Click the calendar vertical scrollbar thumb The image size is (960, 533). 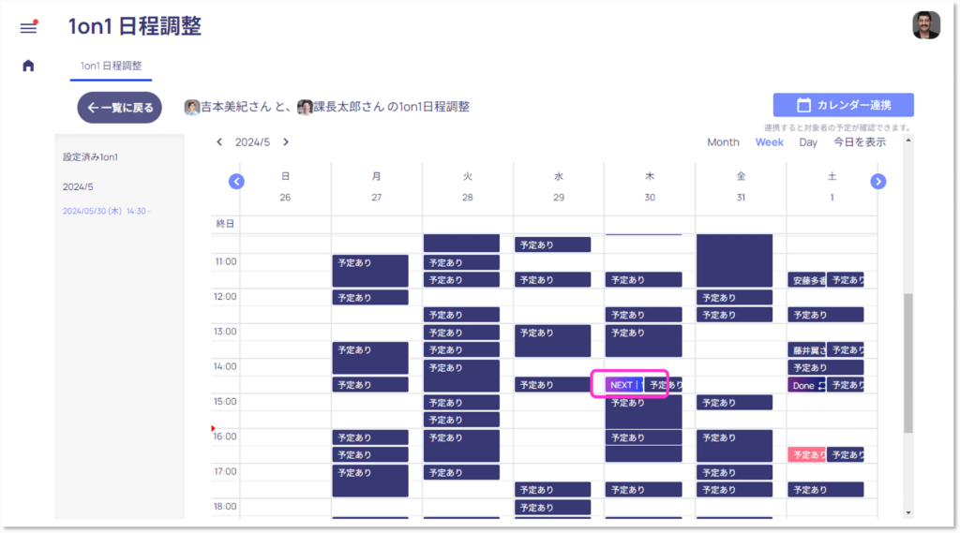tap(907, 362)
